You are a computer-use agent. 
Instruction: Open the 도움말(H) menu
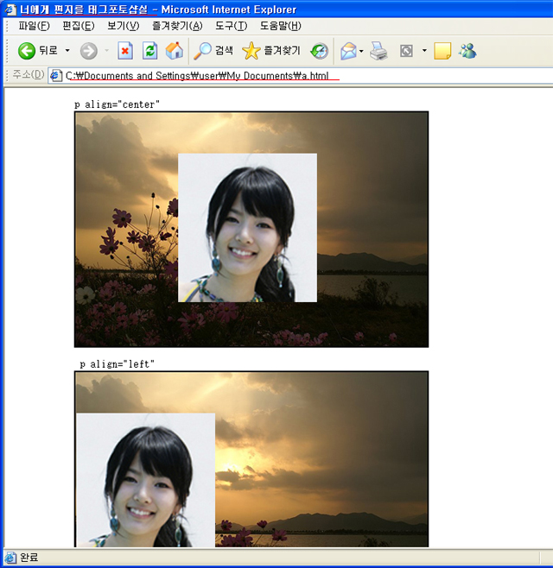281,26
